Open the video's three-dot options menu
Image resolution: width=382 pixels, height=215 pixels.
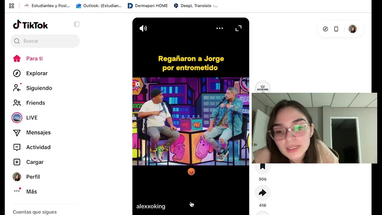pyautogui.click(x=220, y=28)
